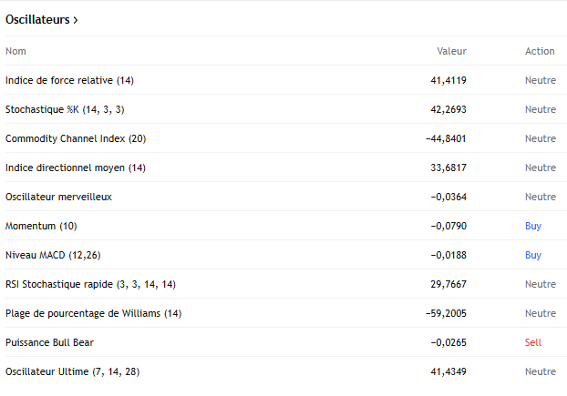Screen dimensions: 567x396
Task: Click the 41,4119 relative strength value
Action: (x=448, y=80)
